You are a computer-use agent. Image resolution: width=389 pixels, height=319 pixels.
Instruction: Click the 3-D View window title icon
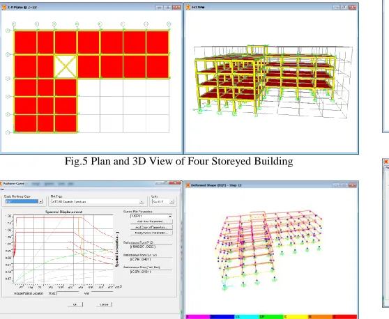188,8
